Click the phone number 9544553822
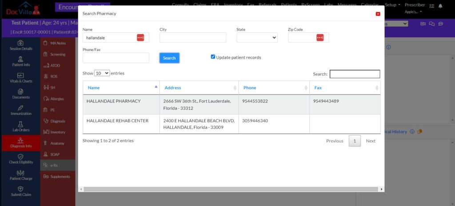Image resolution: width=455 pixels, height=206 pixels. [255, 101]
